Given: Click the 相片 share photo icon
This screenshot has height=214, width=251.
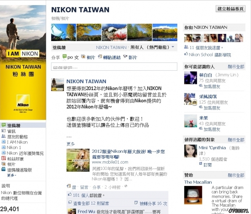Looking at the screenshot, I should tap(83, 56).
